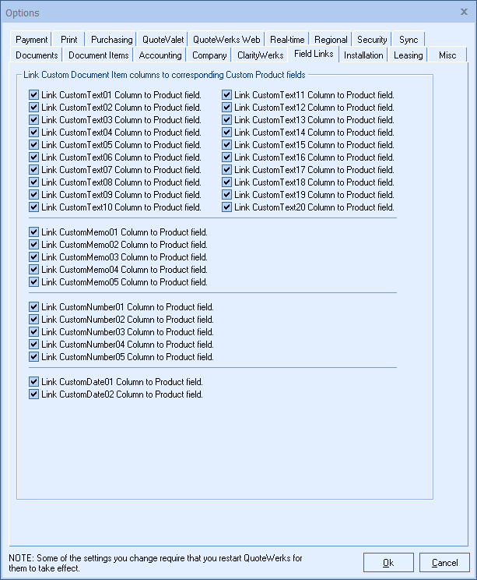Viewport: 477px width, 580px height.
Task: Go to the ClarityWerks tab
Action: click(x=261, y=55)
